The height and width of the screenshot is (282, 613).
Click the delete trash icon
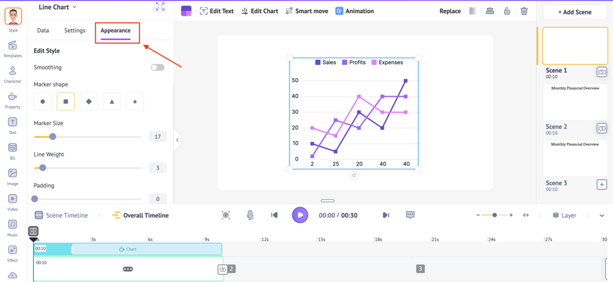524,11
